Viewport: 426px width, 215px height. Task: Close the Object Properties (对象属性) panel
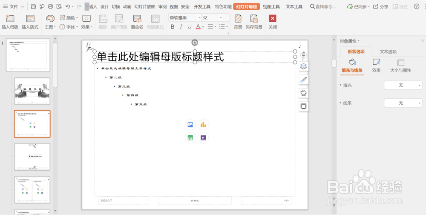click(x=423, y=41)
